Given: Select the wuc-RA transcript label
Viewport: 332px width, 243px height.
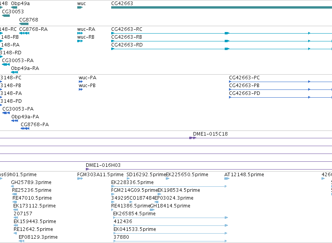Looking at the screenshot, I should tap(86, 29).
